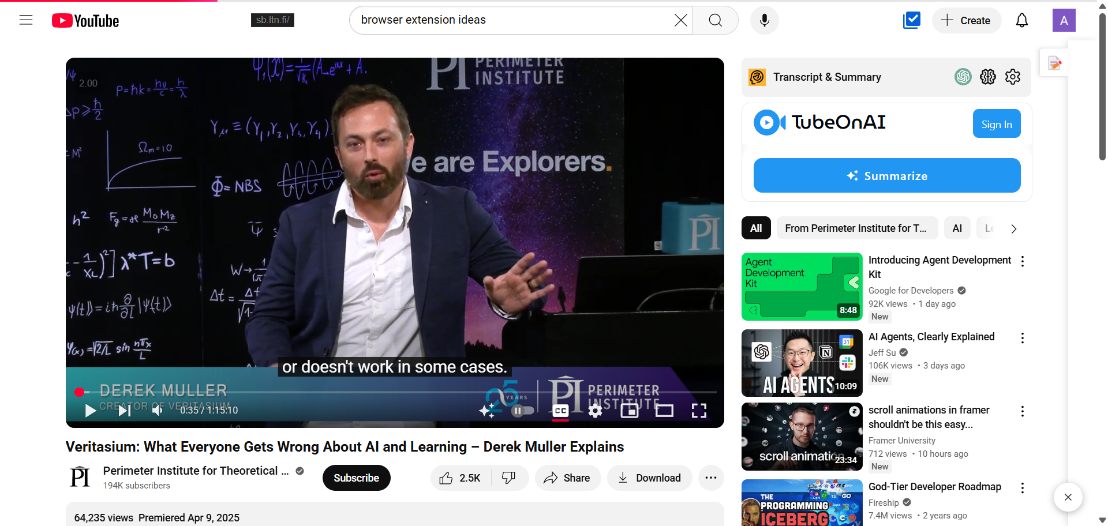Switch to theater mode

coord(664,410)
